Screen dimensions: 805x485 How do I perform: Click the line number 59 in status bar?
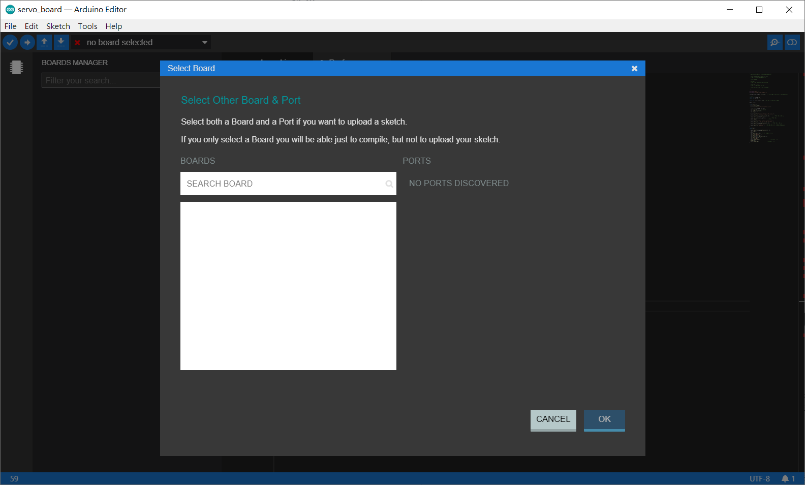tap(14, 479)
